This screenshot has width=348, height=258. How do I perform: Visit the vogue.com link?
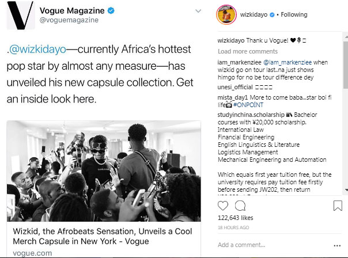(33, 253)
